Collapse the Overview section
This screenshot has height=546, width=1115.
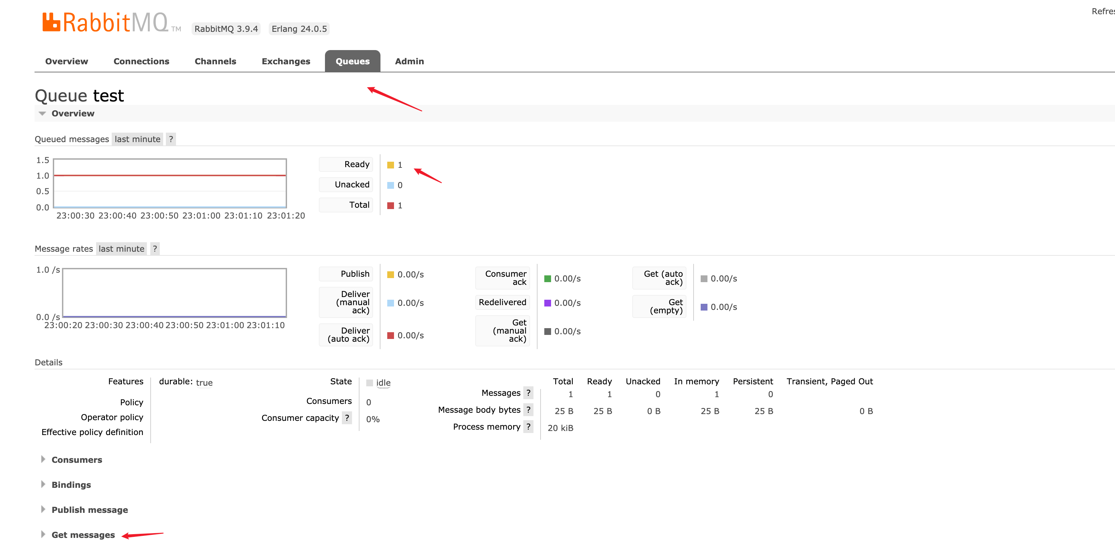pyautogui.click(x=72, y=113)
